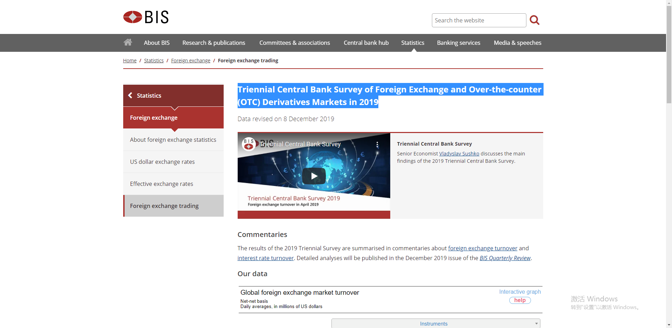The height and width of the screenshot is (328, 672).
Task: Click the back chevron beside Statistics
Action: (x=130, y=95)
